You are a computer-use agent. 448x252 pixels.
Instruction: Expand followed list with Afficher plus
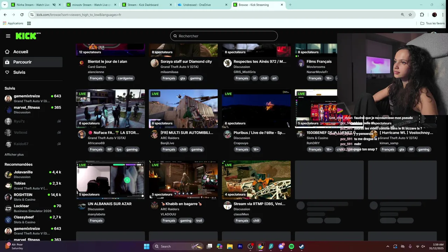click(x=14, y=154)
